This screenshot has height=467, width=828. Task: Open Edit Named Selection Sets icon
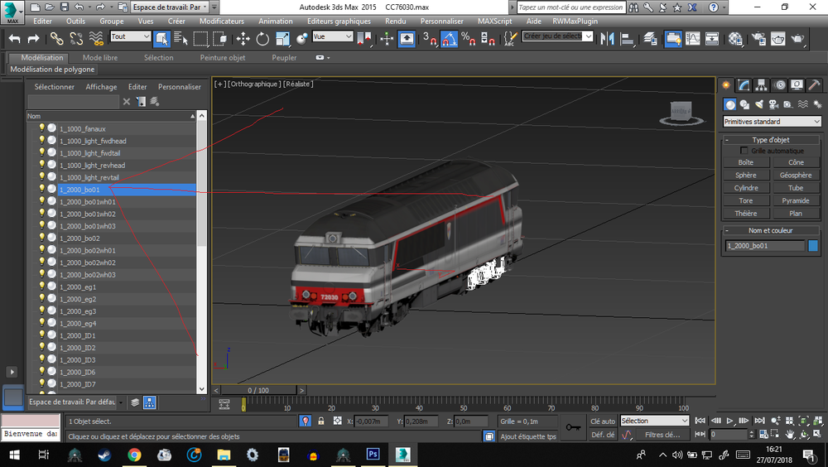click(x=510, y=39)
